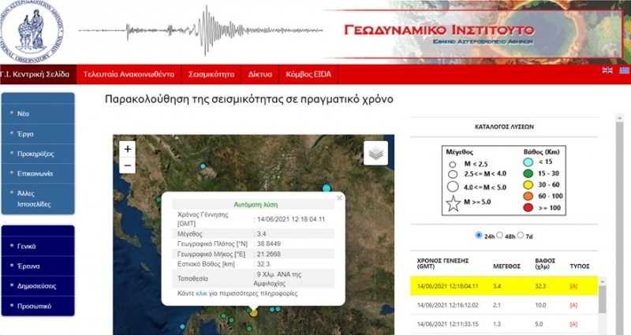The height and width of the screenshot is (335, 631).
Task: Close the earthquake info popup
Action: 340,198
